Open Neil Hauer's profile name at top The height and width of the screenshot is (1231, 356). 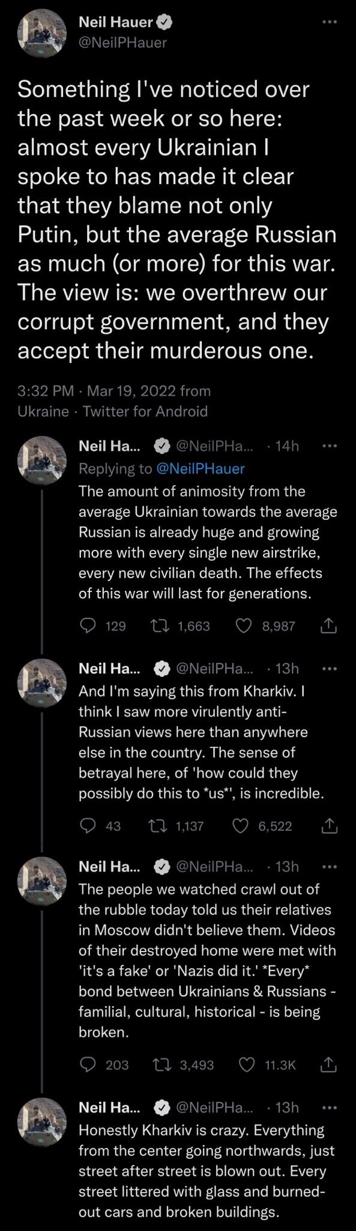tap(117, 23)
